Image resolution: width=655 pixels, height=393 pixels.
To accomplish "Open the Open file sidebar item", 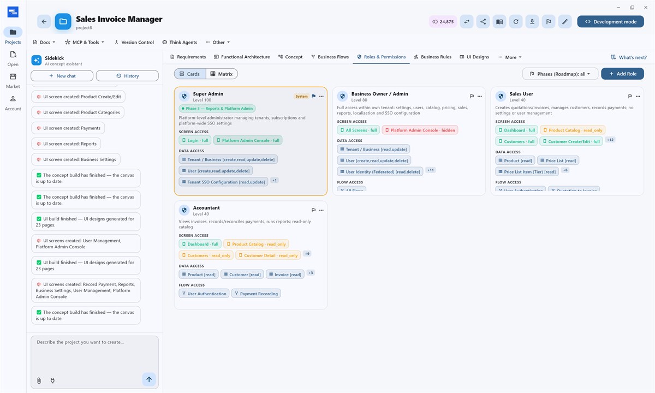I will coord(13,58).
